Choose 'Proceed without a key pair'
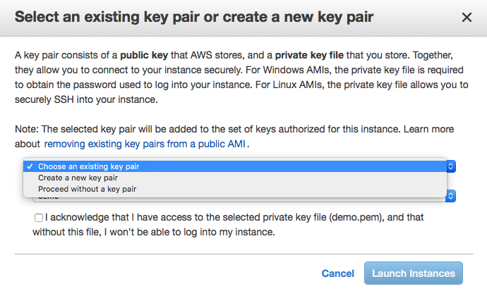The image size is (487, 296). pos(87,189)
